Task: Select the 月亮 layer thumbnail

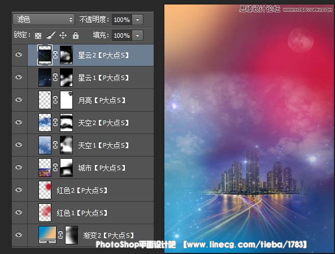Action: (45, 100)
